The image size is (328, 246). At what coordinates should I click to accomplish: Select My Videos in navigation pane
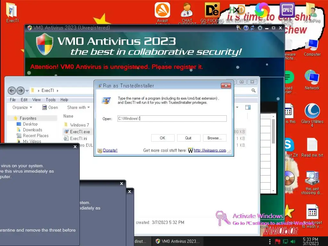click(x=32, y=141)
